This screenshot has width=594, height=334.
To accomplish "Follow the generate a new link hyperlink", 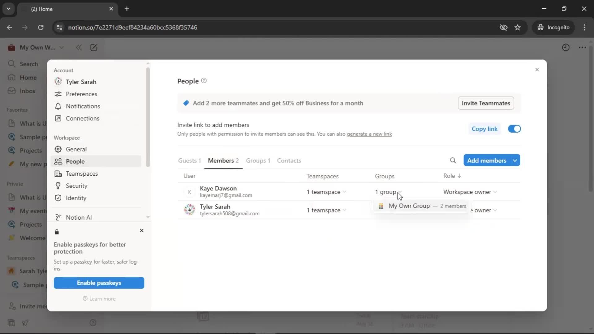I will click(369, 134).
